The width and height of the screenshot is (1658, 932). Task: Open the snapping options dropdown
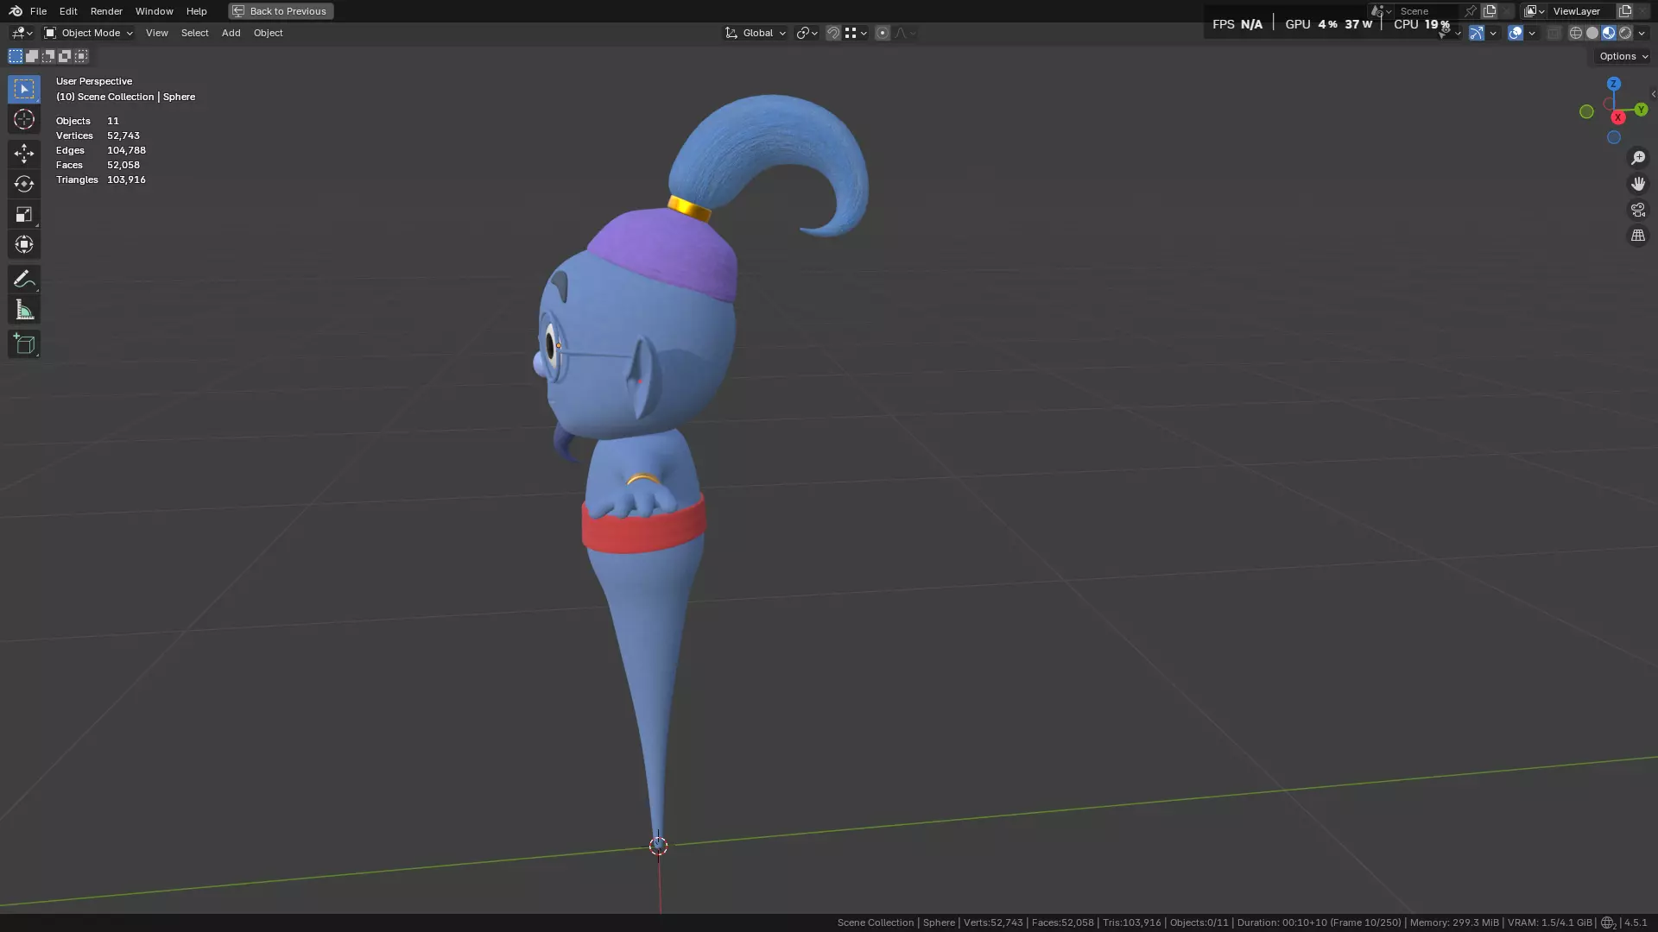(856, 33)
